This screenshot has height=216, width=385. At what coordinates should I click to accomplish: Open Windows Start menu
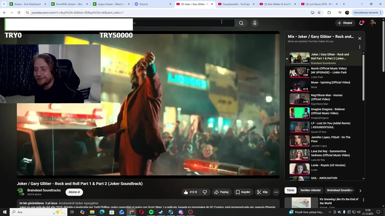[x=5, y=212]
